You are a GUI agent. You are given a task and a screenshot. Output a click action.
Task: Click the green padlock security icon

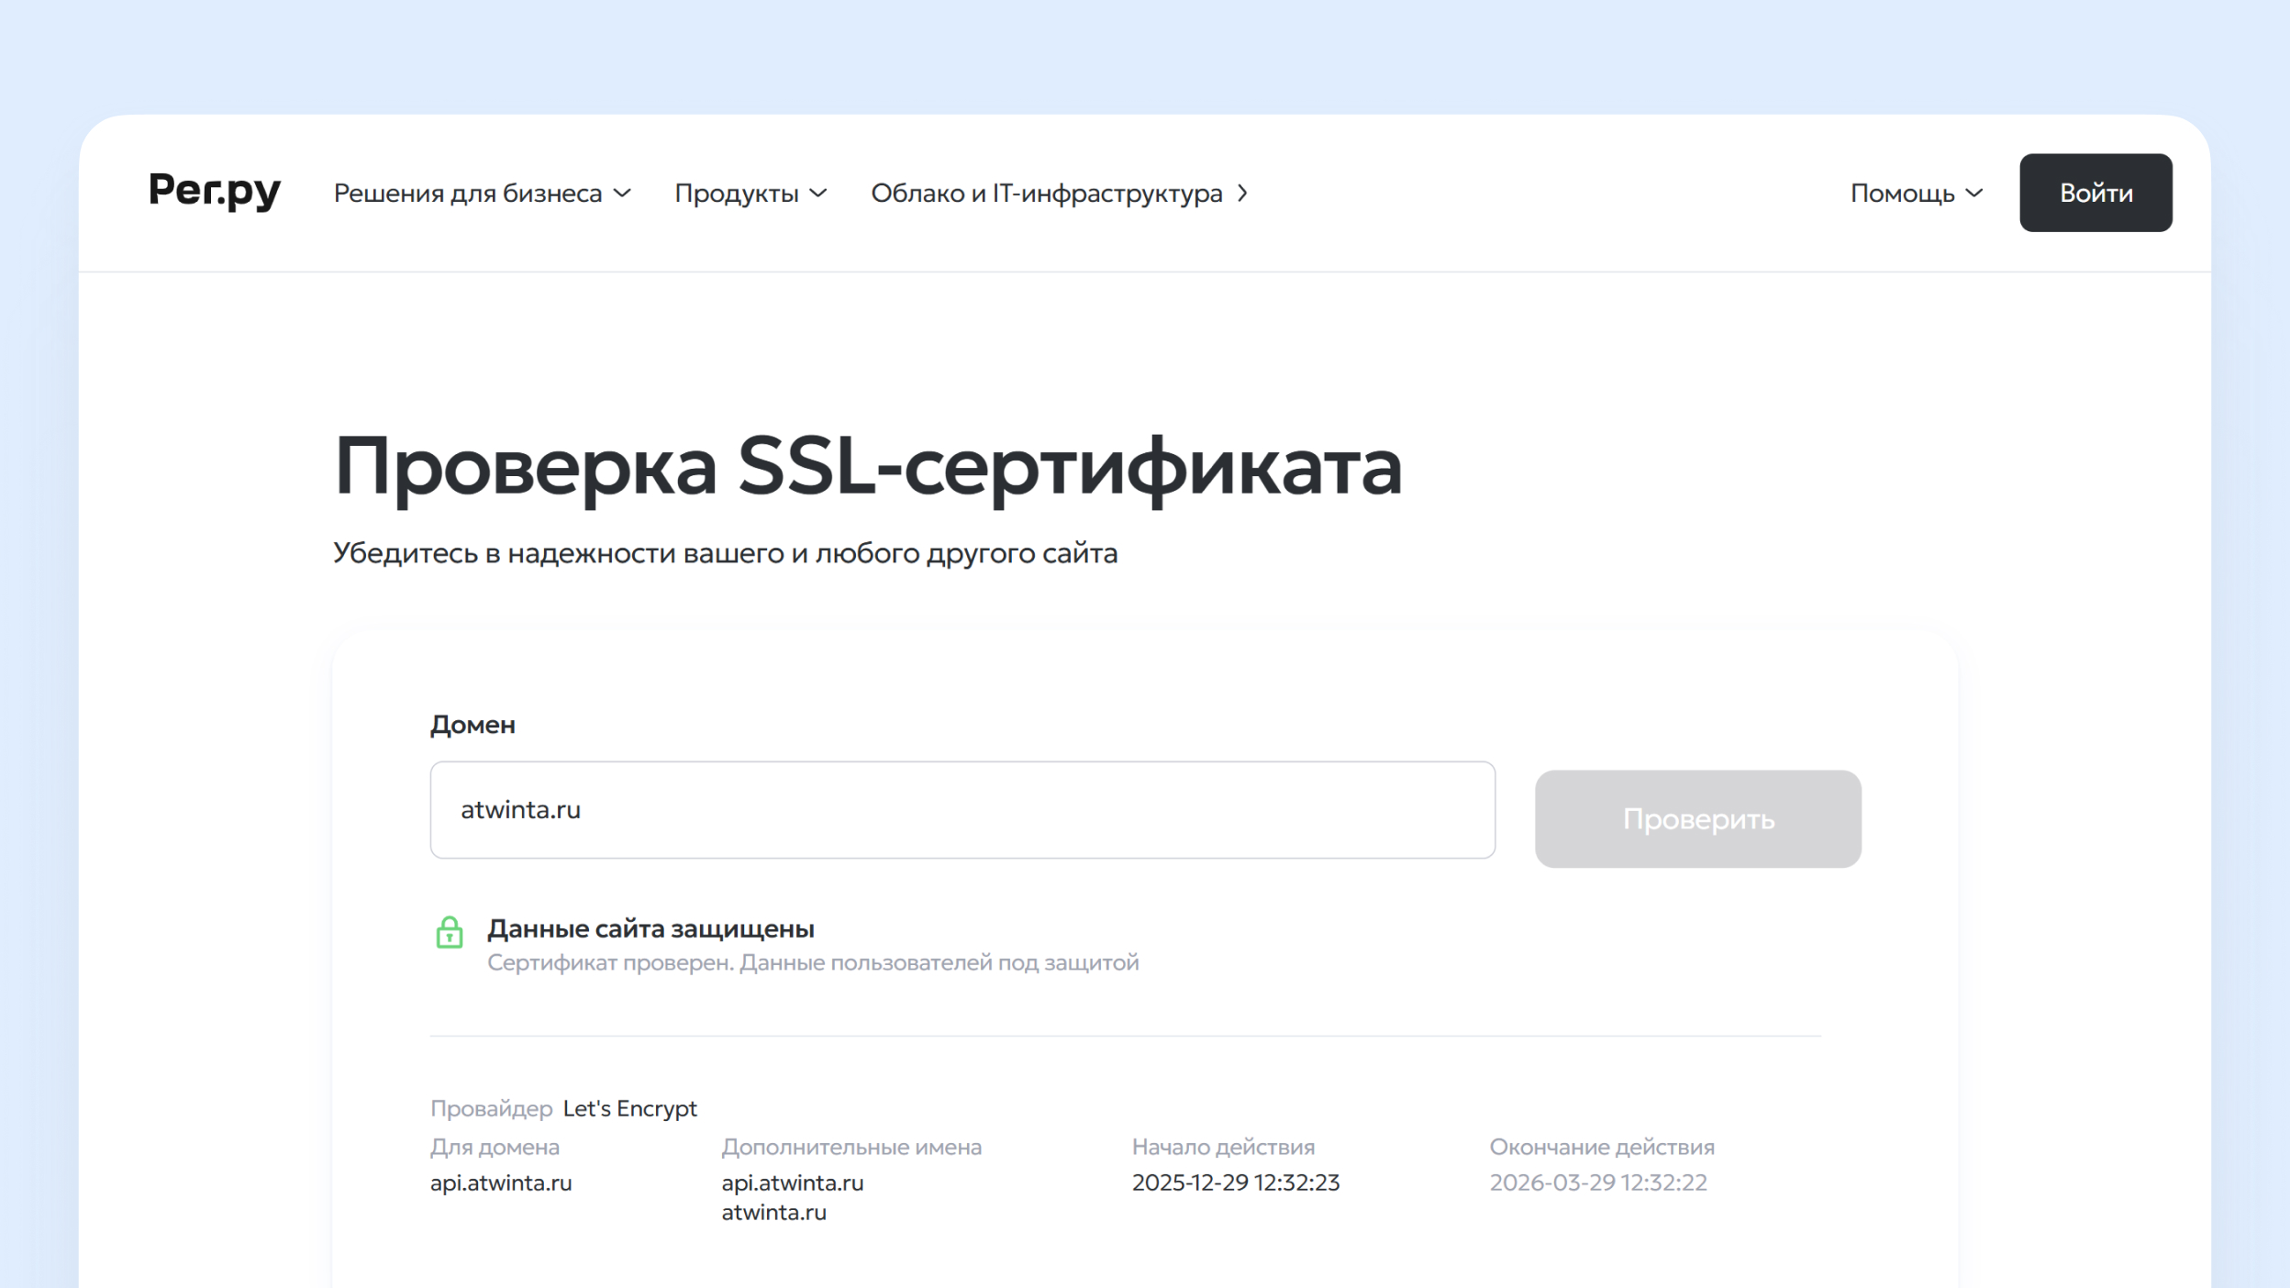449,933
